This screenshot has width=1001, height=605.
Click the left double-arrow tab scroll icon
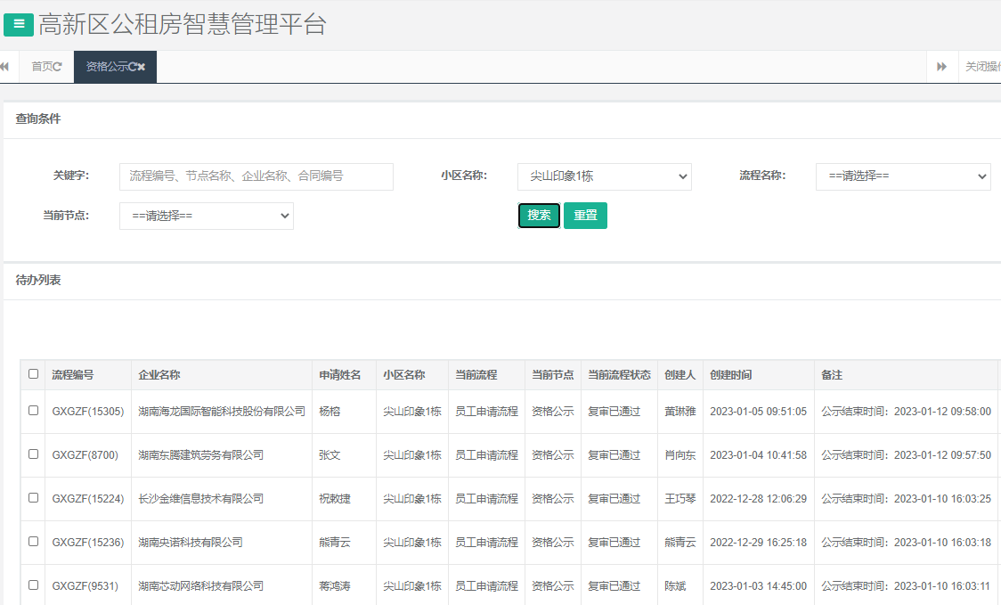click(4, 65)
